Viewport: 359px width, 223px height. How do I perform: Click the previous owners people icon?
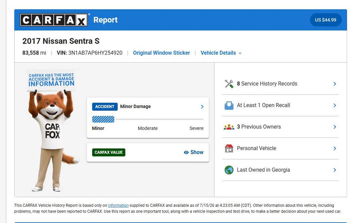click(x=229, y=127)
